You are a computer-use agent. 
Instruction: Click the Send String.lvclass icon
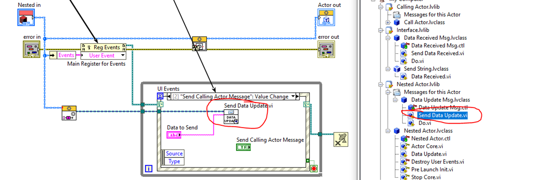(396, 69)
